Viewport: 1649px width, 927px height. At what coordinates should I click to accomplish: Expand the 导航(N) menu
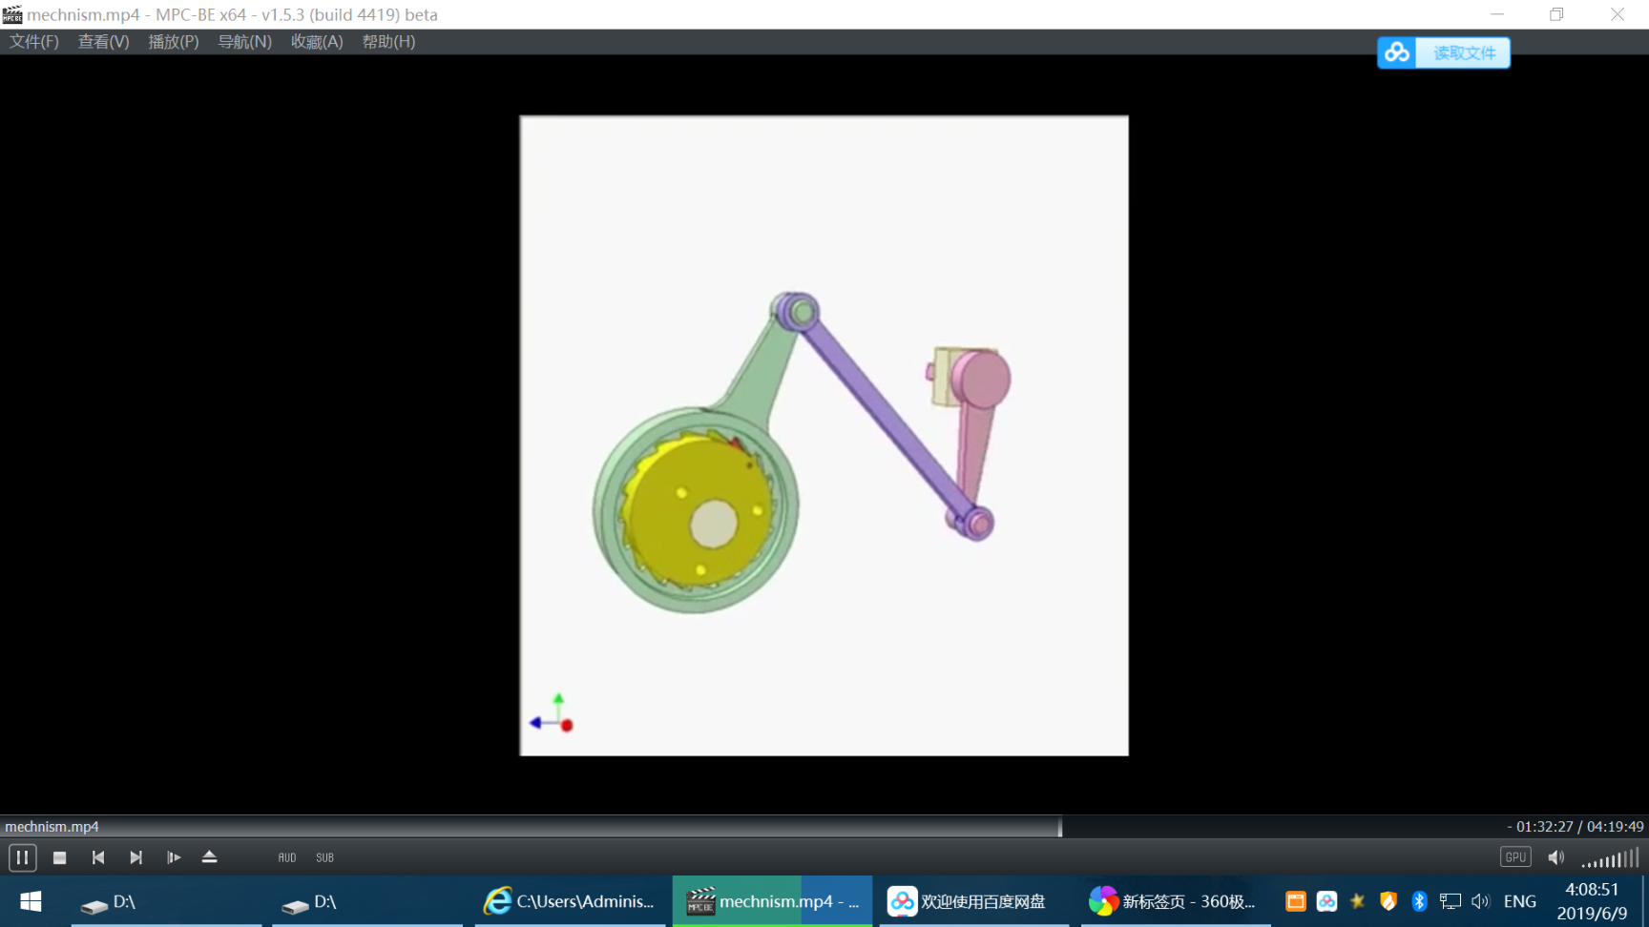245,42
